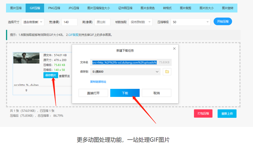Click the 140 x 58 compressed dimension text
Screen dimensions: 253x145
coord(59,70)
